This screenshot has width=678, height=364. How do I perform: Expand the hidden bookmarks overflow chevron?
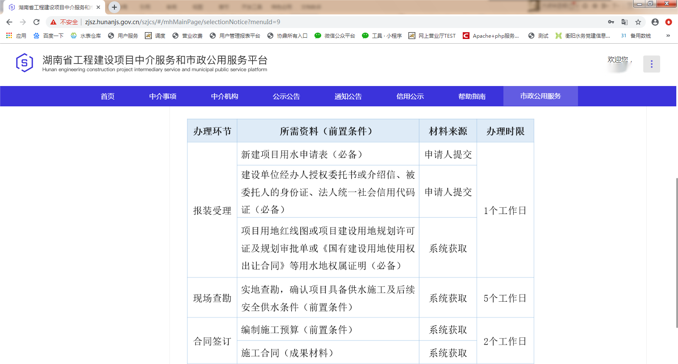click(x=668, y=36)
